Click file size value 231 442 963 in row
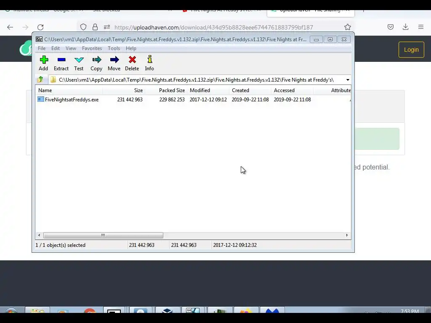This screenshot has width=431, height=323. (x=130, y=99)
